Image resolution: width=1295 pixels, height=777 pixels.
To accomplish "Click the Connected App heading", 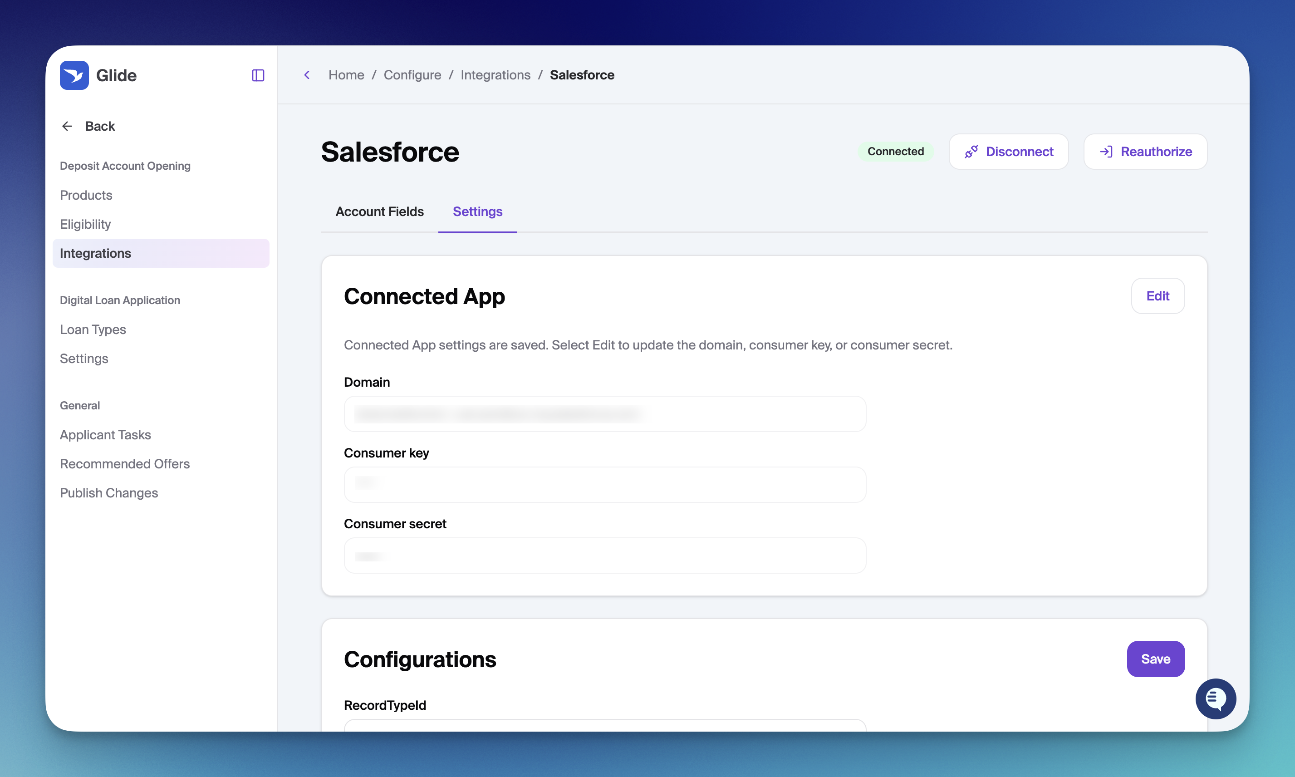I will point(424,296).
